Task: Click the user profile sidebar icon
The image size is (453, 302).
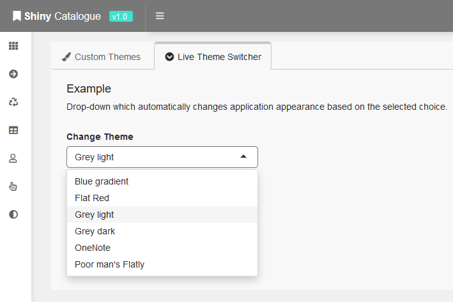Action: click(x=13, y=158)
